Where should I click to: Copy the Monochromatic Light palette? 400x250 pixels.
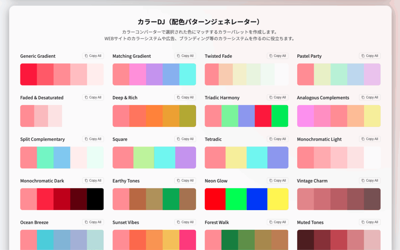click(370, 139)
